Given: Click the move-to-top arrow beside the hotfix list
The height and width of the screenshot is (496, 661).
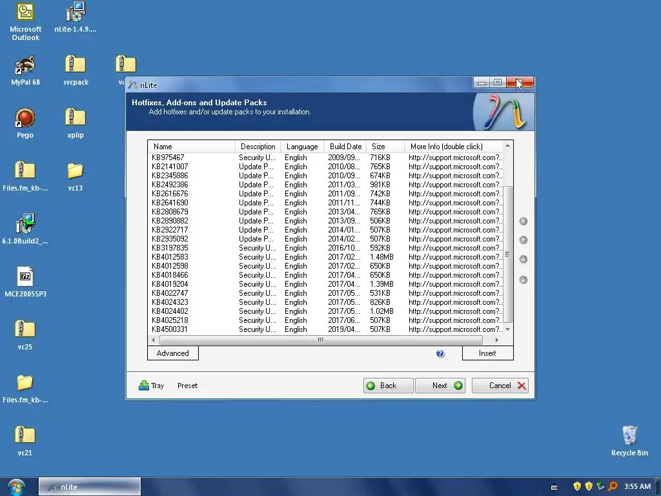Looking at the screenshot, I should (523, 221).
